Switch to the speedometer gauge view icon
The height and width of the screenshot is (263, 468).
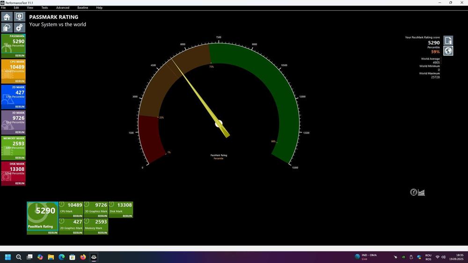(413, 192)
